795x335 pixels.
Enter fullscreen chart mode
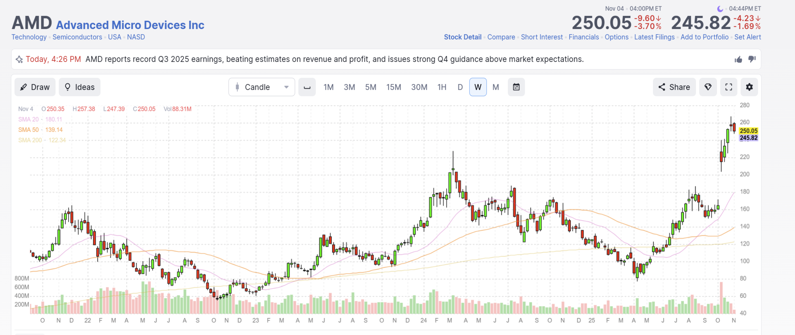[728, 87]
